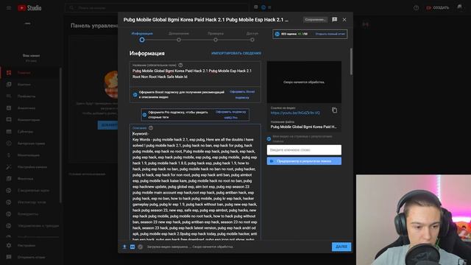Click the help icon next to Описание label
This screenshot has width=471, height=265.
(x=151, y=127)
